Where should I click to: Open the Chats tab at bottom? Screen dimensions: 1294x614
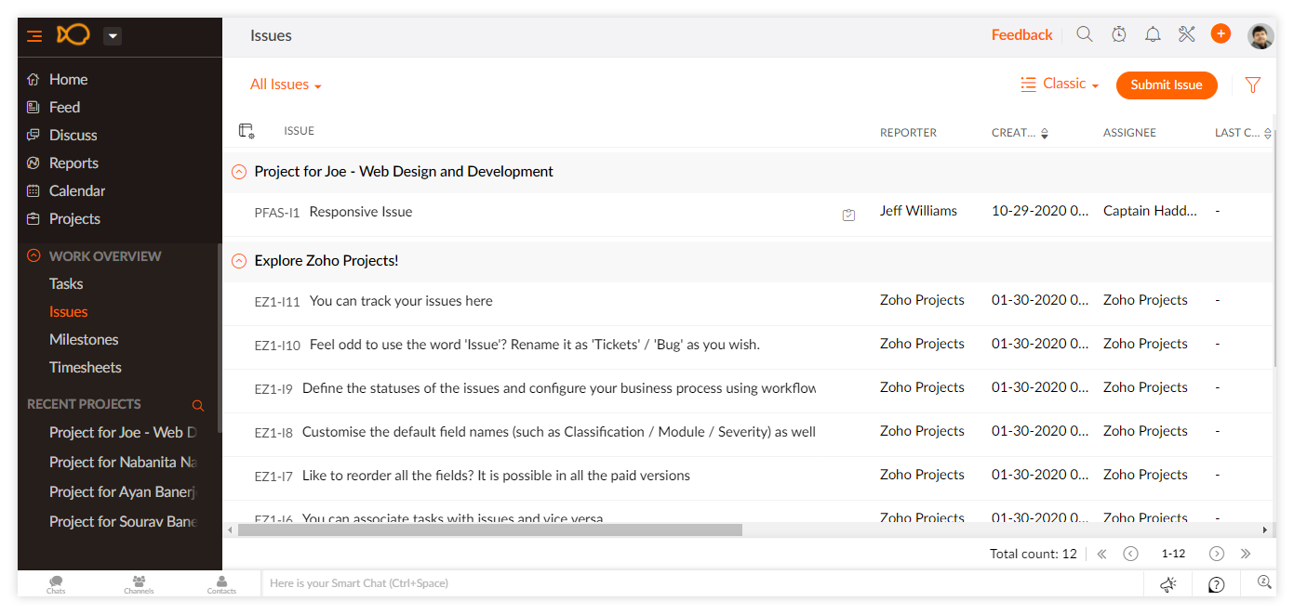pyautogui.click(x=56, y=584)
